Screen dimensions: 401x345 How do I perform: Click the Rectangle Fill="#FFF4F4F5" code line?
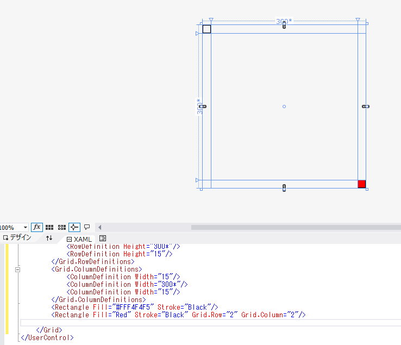click(135, 307)
